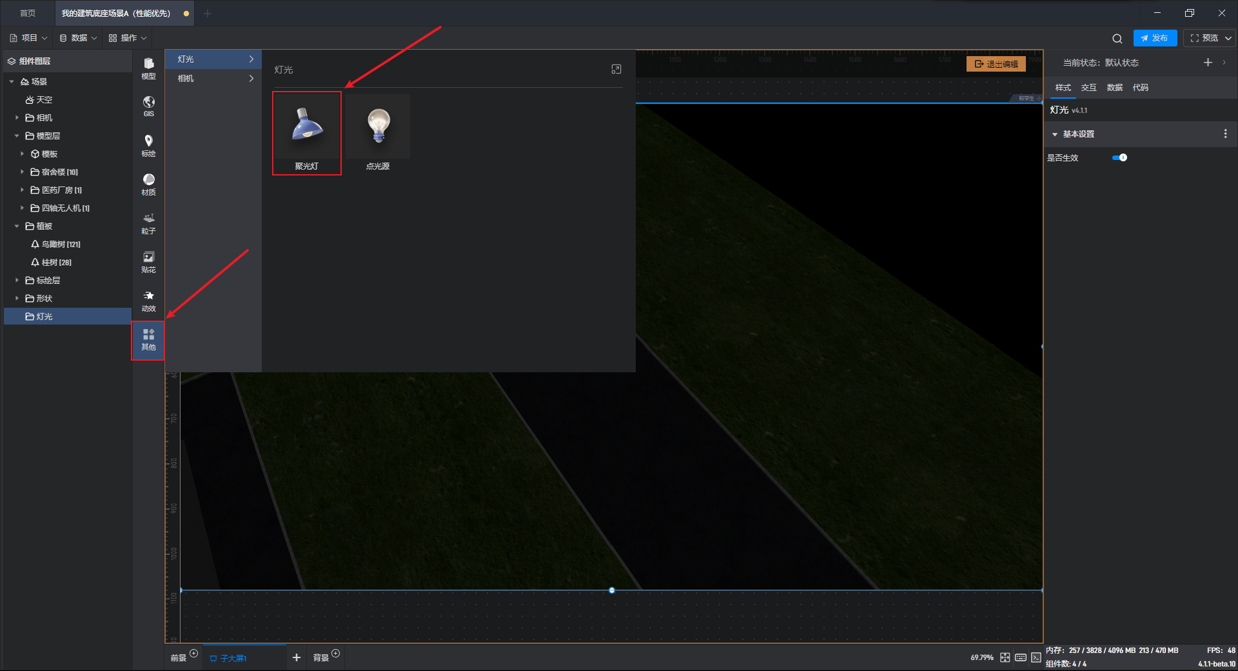The width and height of the screenshot is (1238, 671).
Task: Select the 相机 submenu item
Action: 213,78
